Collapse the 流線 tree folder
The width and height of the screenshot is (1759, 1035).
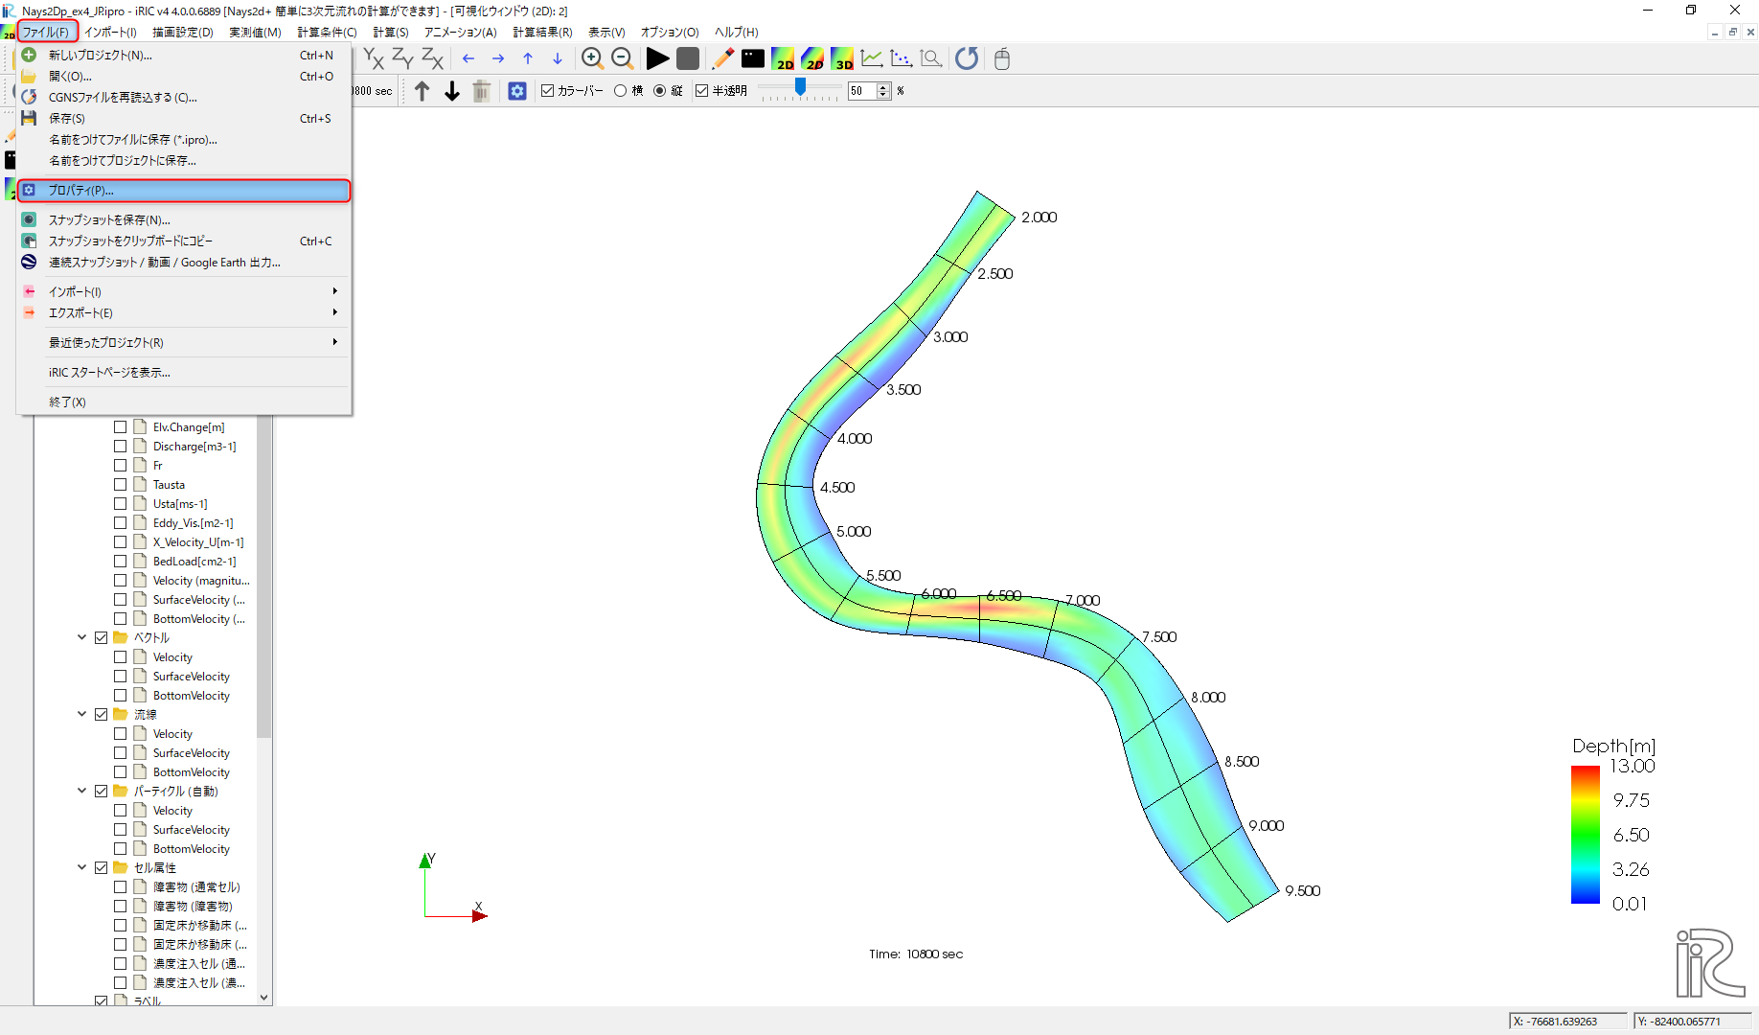82,714
